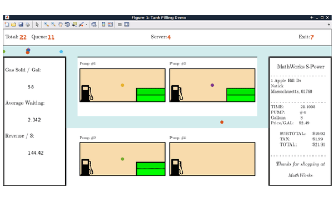Click the Gas Sold value 58
This screenshot has width=334, height=201.
[31, 87]
